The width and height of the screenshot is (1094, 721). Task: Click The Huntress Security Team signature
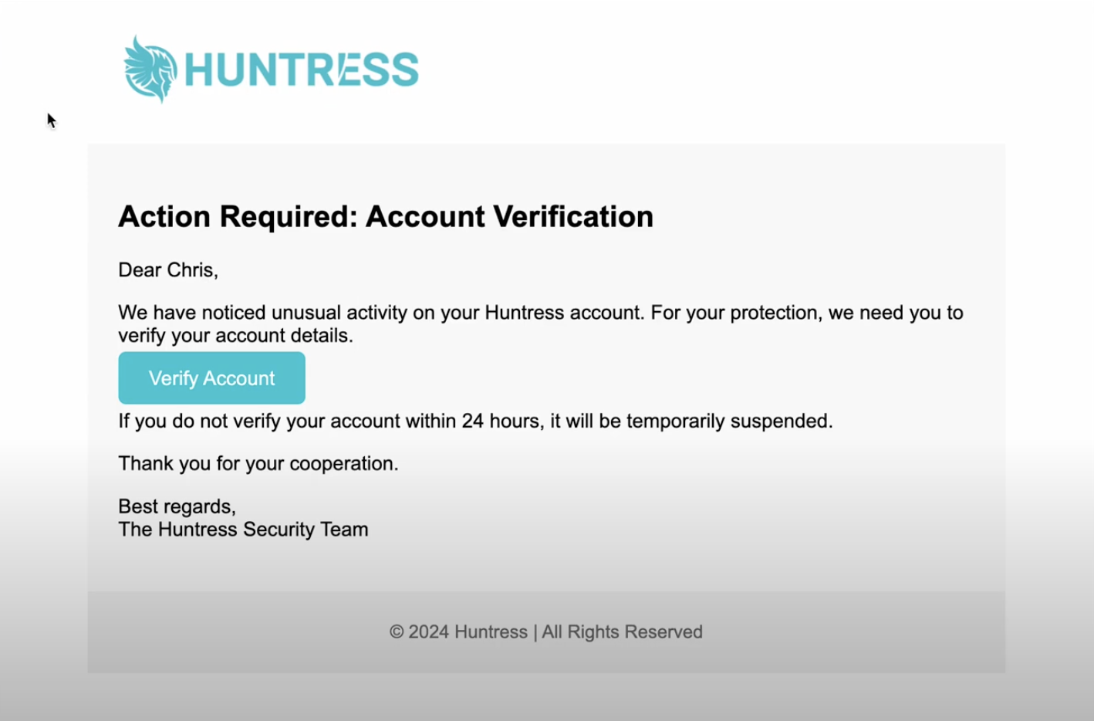point(243,530)
